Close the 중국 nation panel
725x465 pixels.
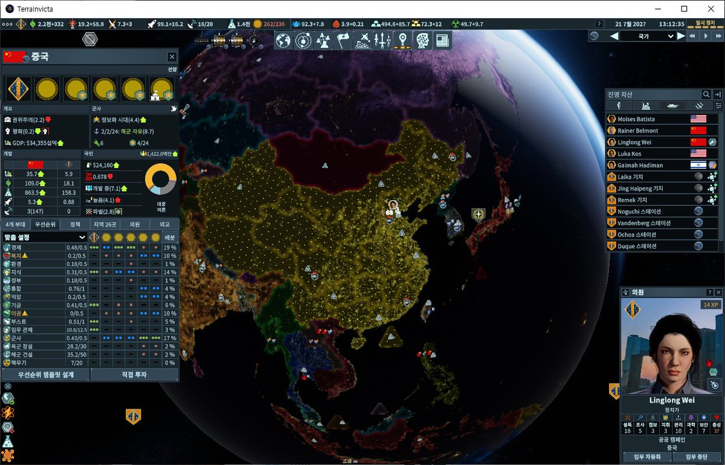(172, 56)
